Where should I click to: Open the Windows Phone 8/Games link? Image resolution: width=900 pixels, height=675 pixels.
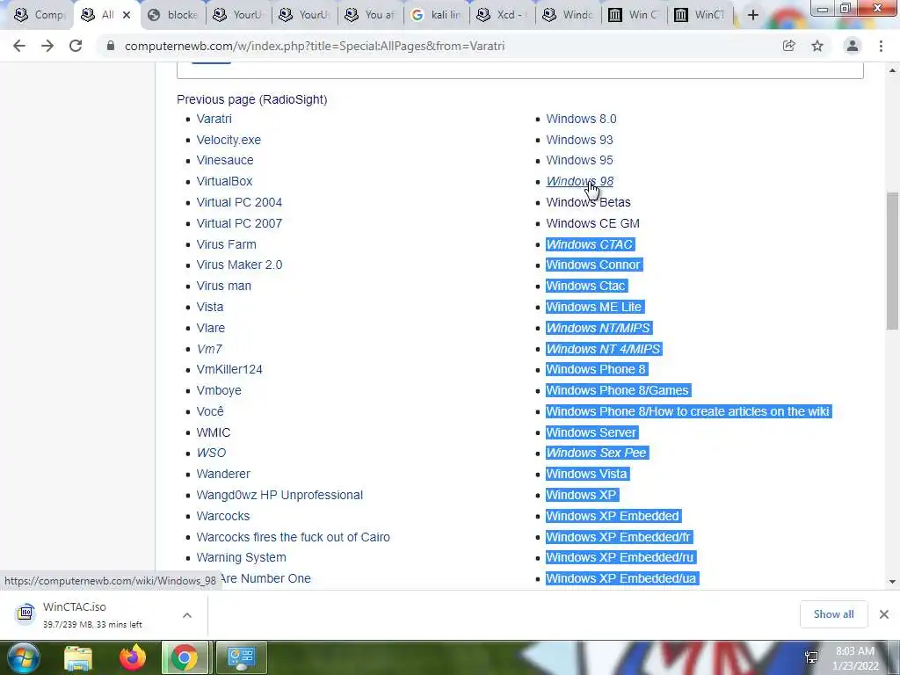click(617, 390)
